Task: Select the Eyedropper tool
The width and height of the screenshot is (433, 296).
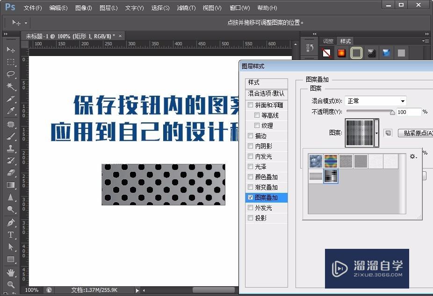Action: (x=10, y=111)
